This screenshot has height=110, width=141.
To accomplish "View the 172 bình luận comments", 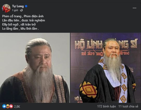I will (x=107, y=106).
